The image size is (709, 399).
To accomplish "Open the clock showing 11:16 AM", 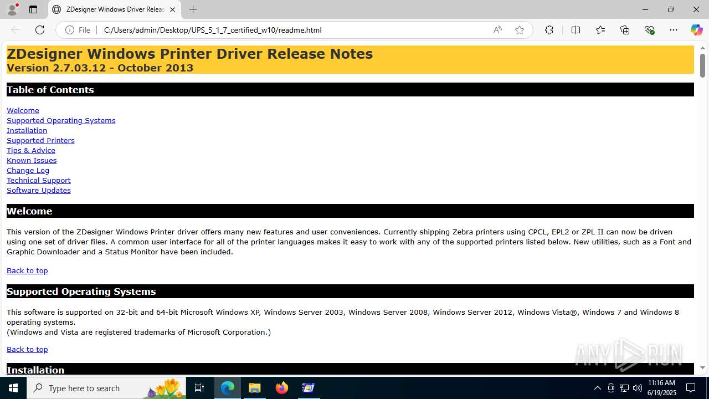I will 661,388.
